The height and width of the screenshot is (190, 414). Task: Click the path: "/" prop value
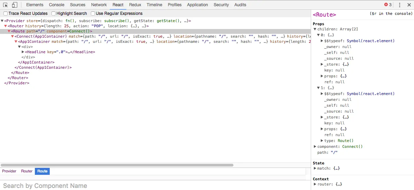(334, 152)
